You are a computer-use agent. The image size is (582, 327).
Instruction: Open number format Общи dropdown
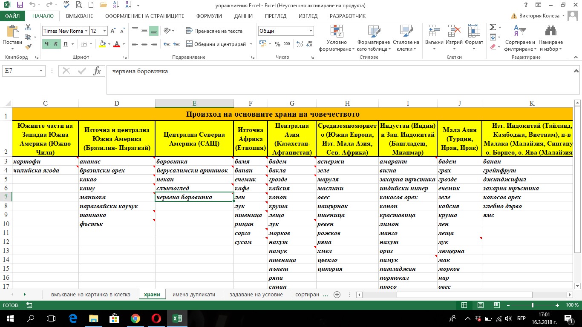[311, 31]
